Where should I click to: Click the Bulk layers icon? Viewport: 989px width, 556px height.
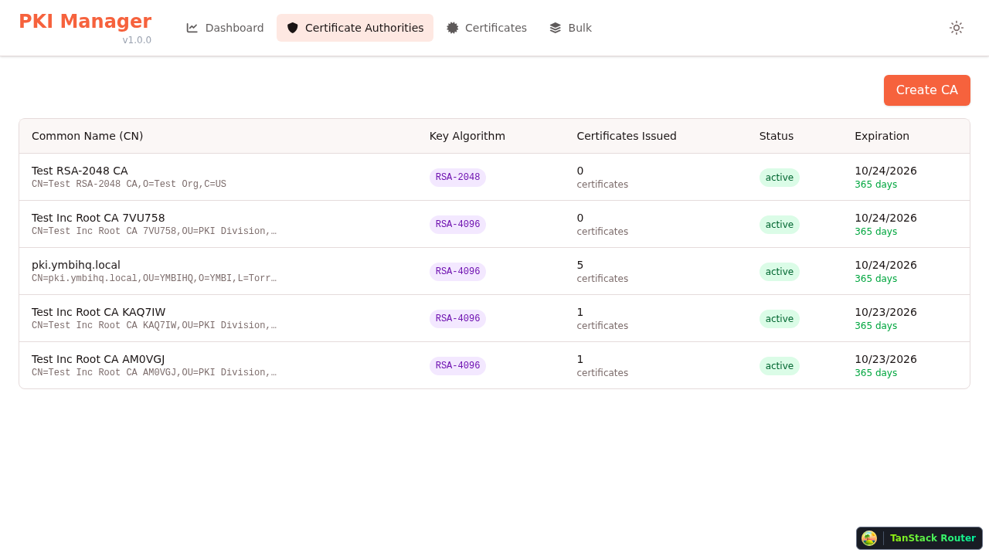556,28
